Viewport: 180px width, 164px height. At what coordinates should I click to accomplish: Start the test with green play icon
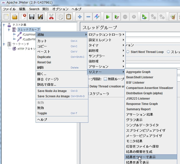click(x=108, y=17)
